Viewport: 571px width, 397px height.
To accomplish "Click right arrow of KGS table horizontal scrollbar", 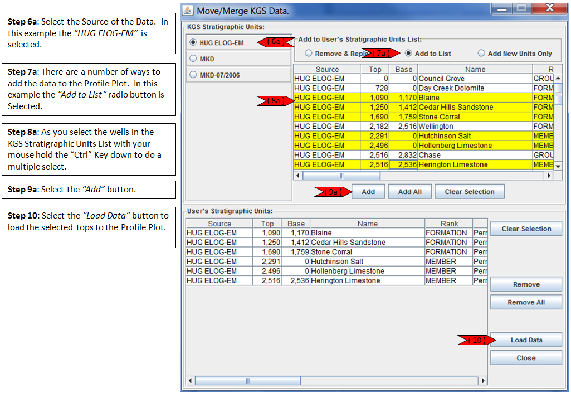I will [x=549, y=175].
